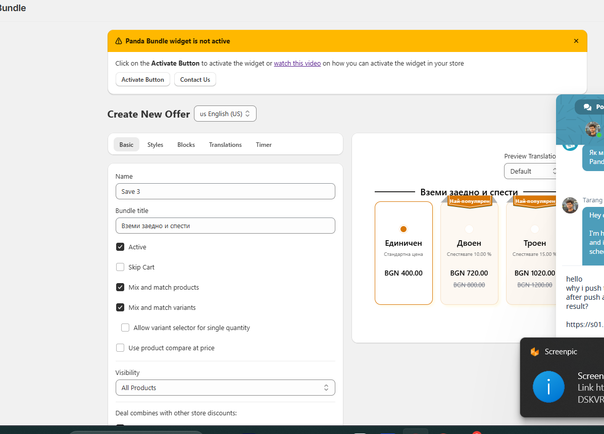Click Tarang's avatar beside chat message

tap(570, 205)
